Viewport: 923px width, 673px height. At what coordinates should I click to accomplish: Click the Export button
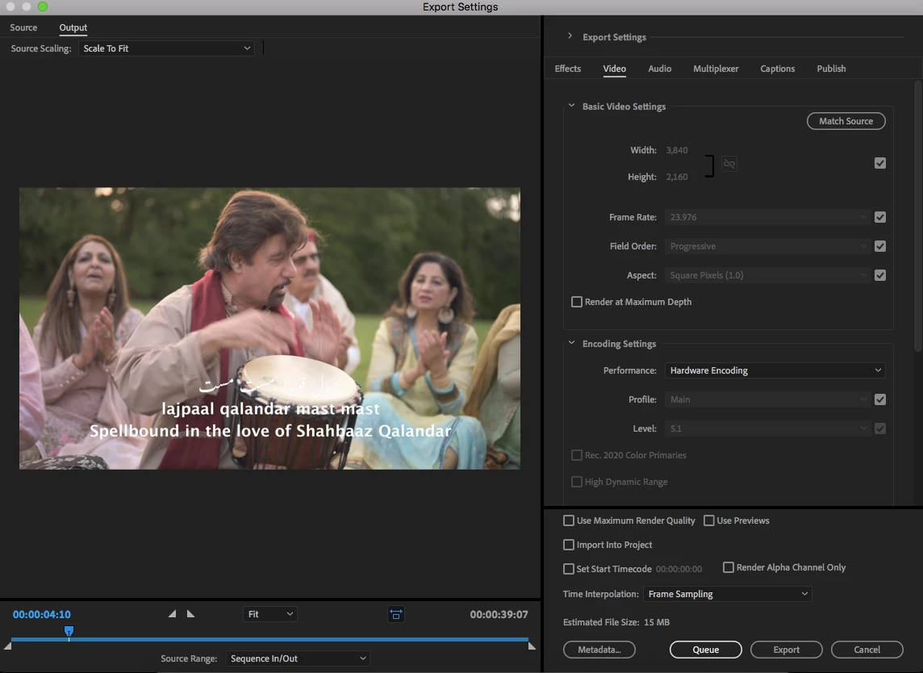(786, 650)
